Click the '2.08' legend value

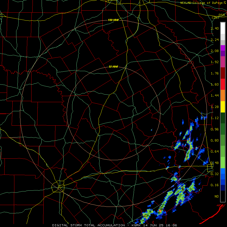(215, 51)
